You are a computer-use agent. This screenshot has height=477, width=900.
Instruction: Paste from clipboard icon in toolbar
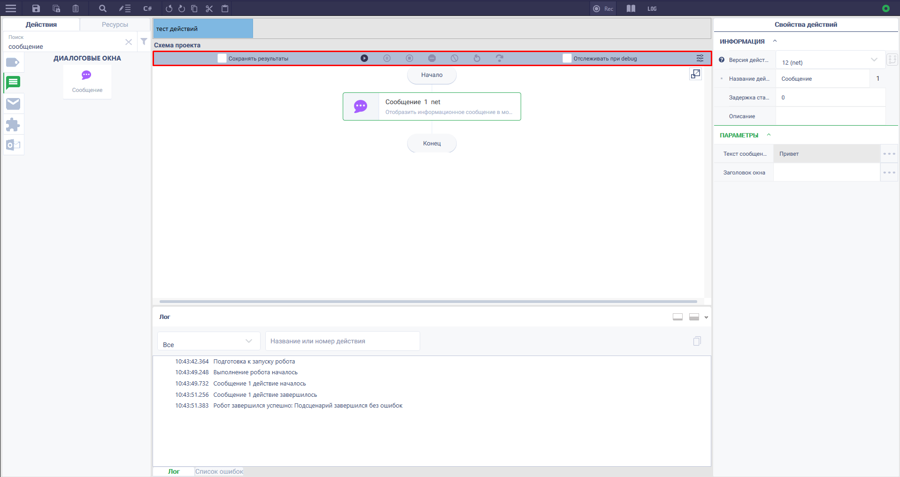click(225, 8)
